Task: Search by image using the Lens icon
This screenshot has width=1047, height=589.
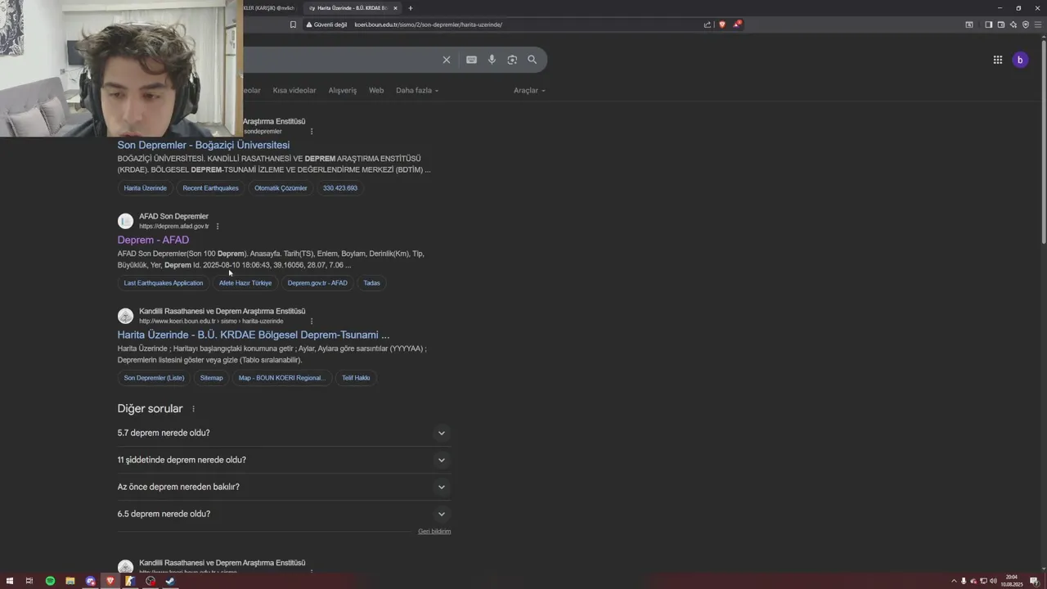Action: tap(512, 60)
